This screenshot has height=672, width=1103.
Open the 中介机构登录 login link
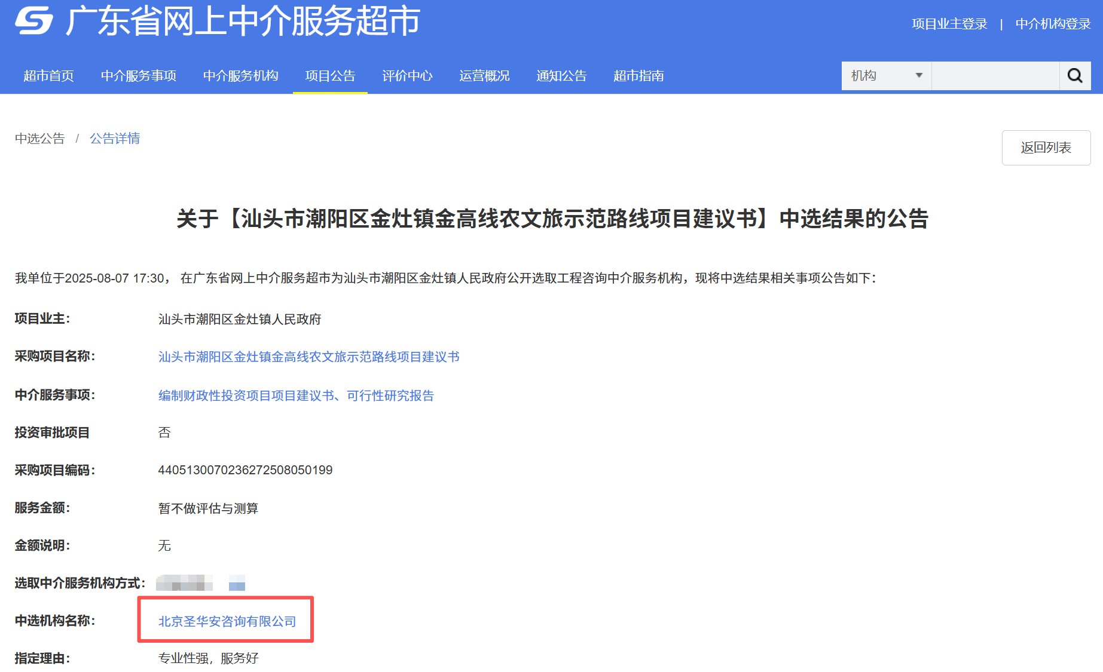(x=1052, y=24)
